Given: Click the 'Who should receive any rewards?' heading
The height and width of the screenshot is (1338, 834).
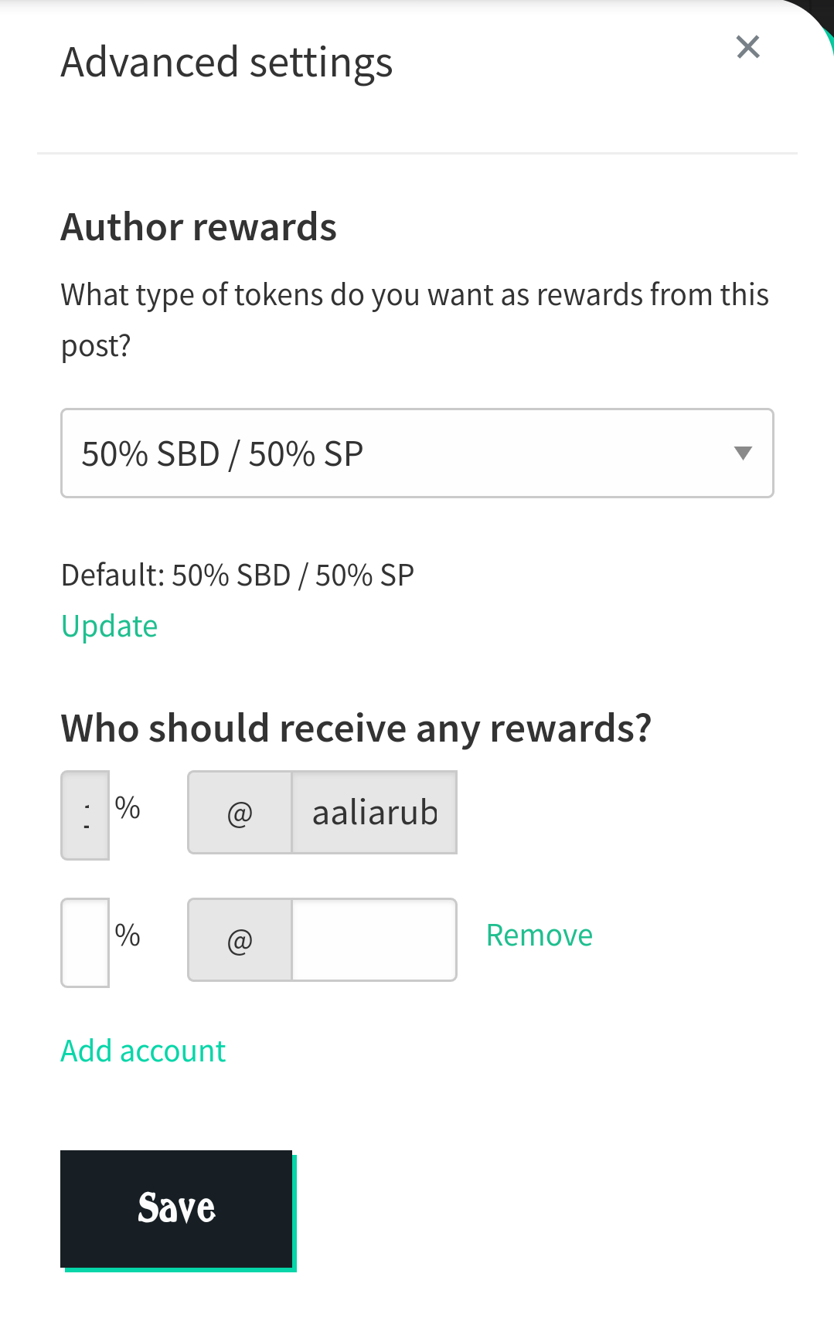Looking at the screenshot, I should (356, 729).
